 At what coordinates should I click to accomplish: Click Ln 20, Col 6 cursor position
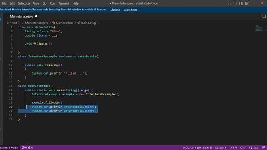197,147
